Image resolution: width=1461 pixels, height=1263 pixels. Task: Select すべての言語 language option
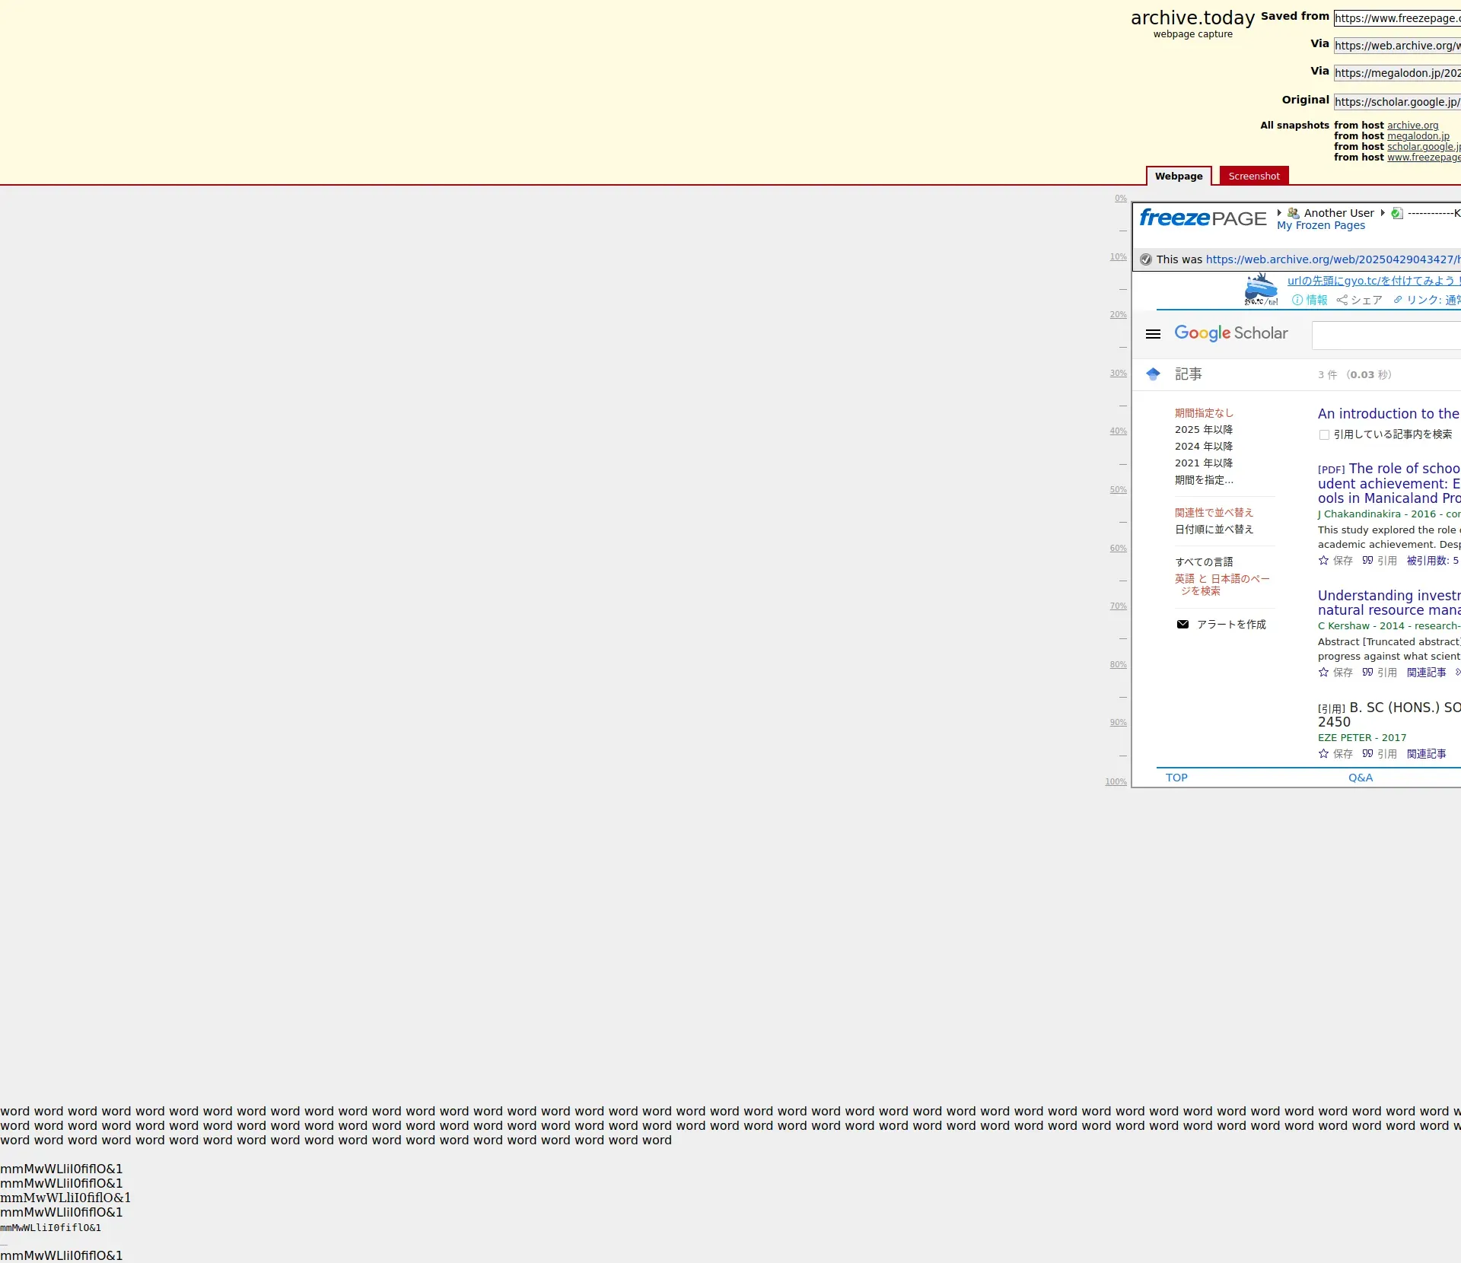pos(1204,562)
